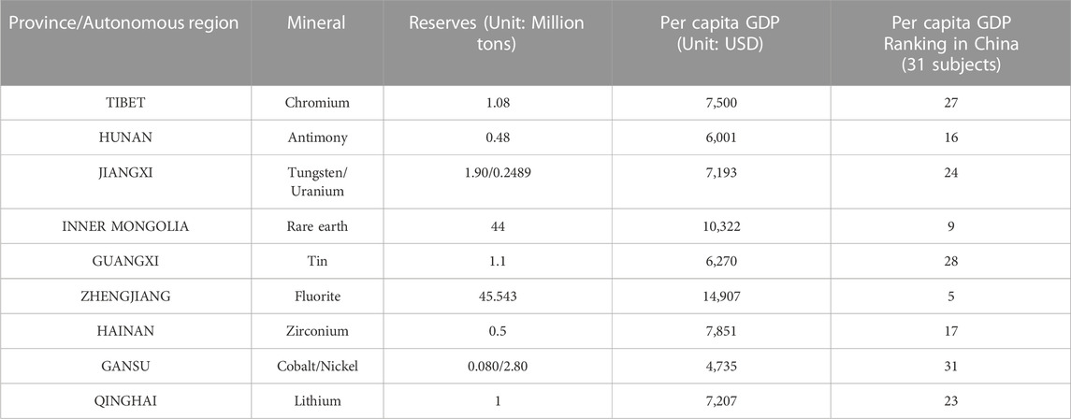Viewport: 1071px width, 419px height.
Task: Click the TIBET row cell
Action: 125,103
